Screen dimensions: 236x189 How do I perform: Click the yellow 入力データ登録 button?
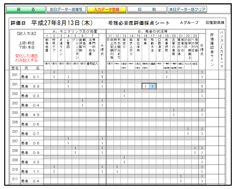pyautogui.click(x=107, y=9)
